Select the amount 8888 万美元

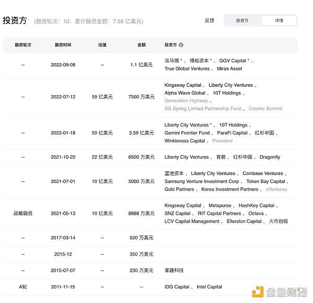tap(141, 214)
